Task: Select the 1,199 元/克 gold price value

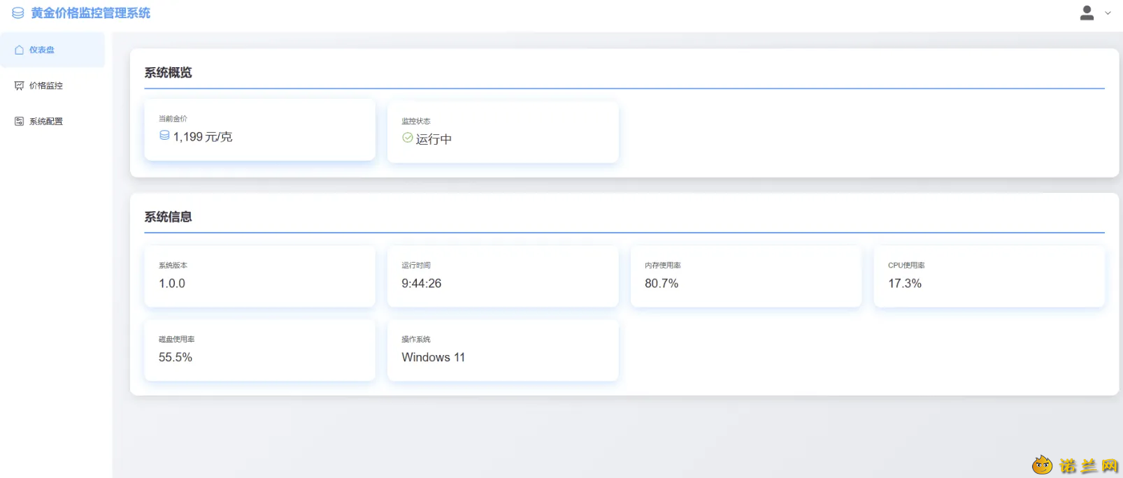Action: (203, 137)
